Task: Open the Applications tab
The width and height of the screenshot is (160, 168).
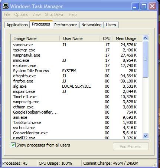Action: tap(17, 25)
